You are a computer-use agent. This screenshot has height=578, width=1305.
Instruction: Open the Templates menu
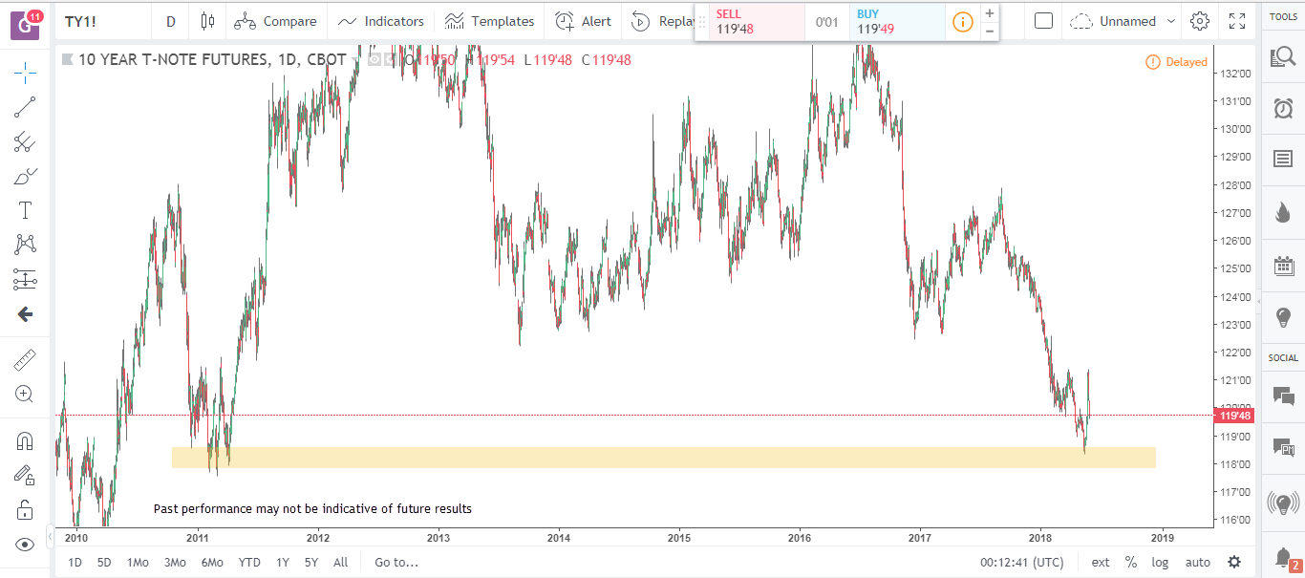pyautogui.click(x=490, y=21)
